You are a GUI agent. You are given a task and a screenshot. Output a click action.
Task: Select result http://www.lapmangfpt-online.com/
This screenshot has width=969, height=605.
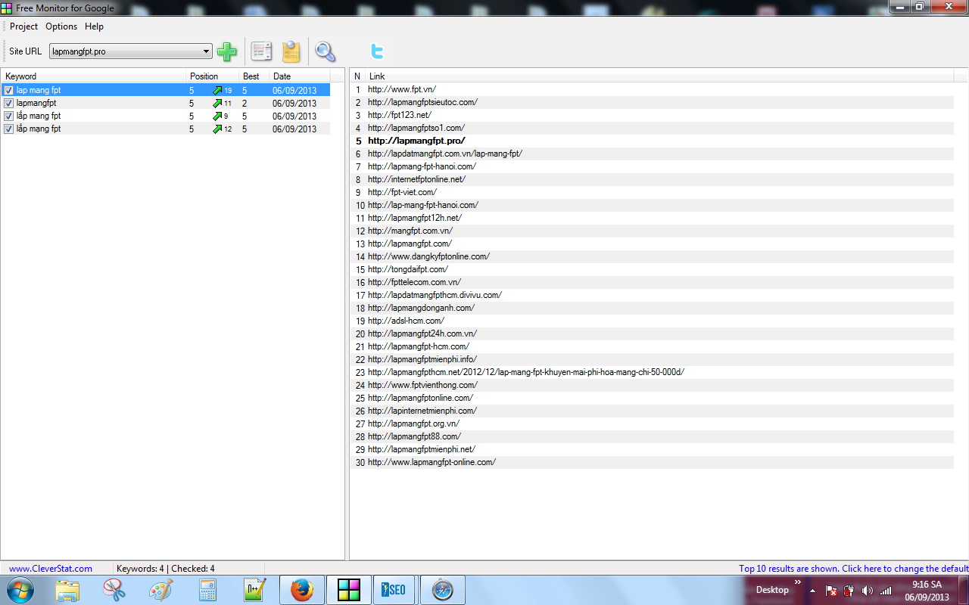(x=432, y=462)
